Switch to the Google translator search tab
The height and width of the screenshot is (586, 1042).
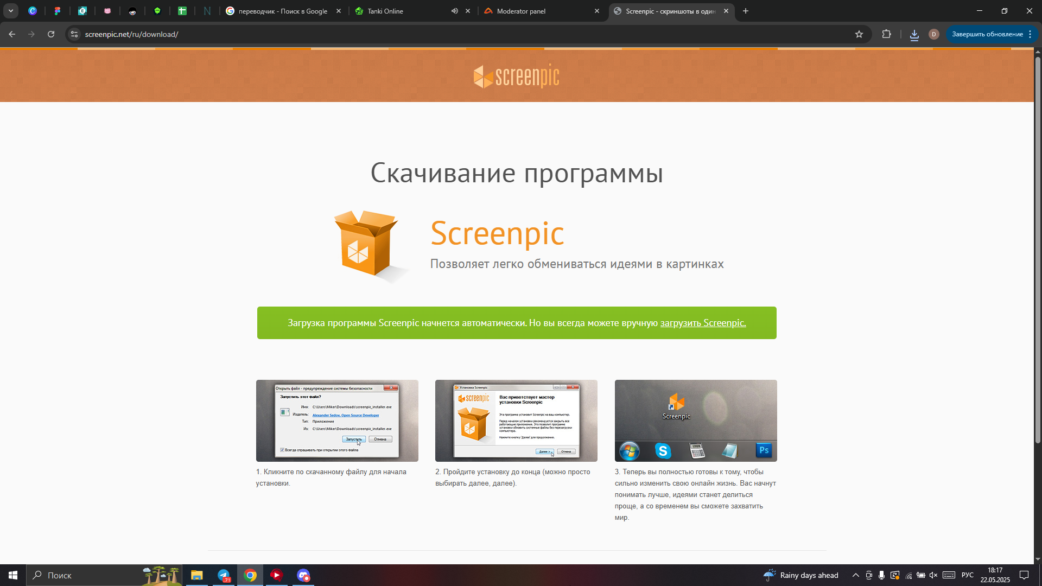click(x=282, y=11)
